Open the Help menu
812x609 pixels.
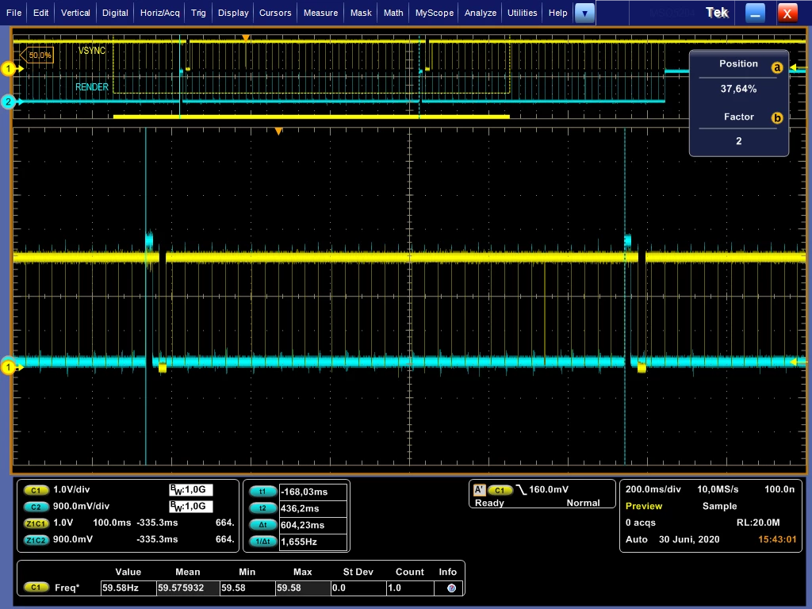tap(557, 13)
